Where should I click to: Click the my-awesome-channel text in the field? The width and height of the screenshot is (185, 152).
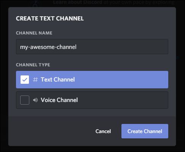tap(48, 47)
